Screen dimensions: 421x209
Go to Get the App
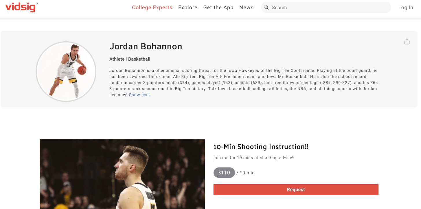coord(218,8)
